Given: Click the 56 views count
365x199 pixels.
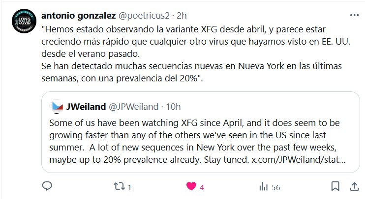Looking at the screenshot, I should [275, 187].
